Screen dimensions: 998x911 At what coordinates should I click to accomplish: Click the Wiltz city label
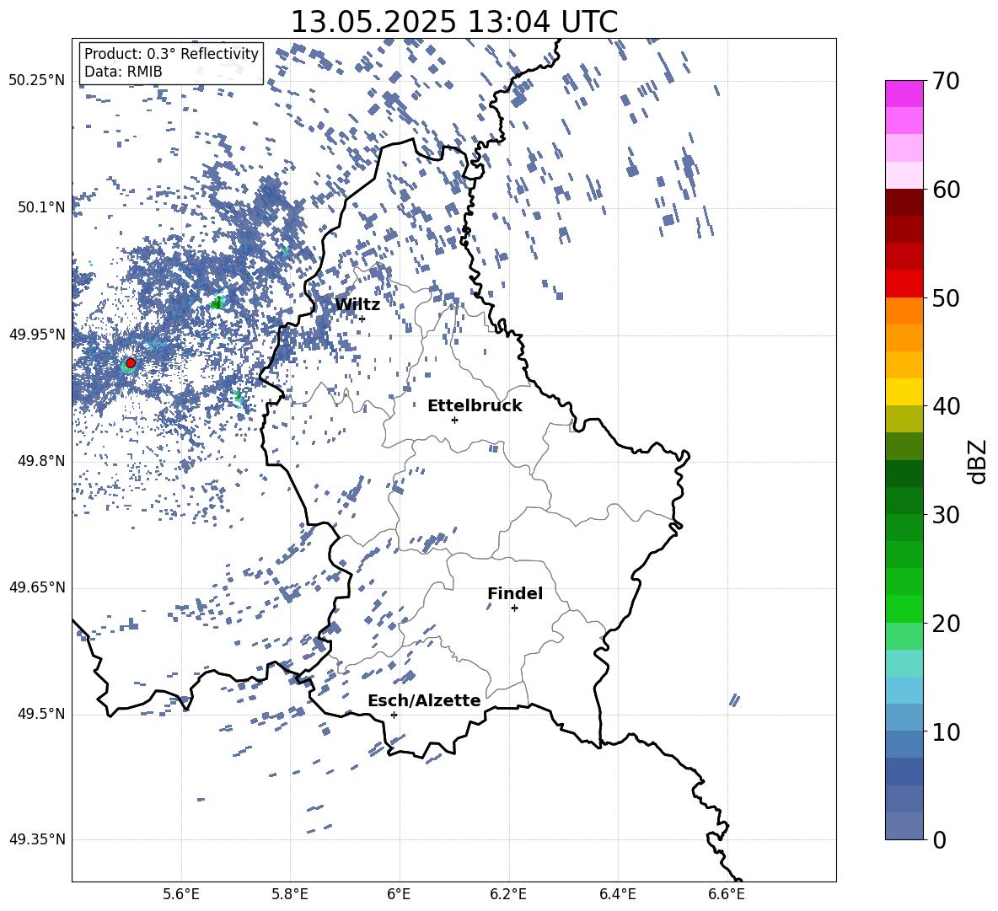pos(357,305)
